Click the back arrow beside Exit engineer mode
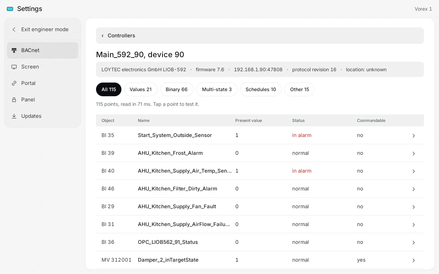 pyautogui.click(x=14, y=29)
